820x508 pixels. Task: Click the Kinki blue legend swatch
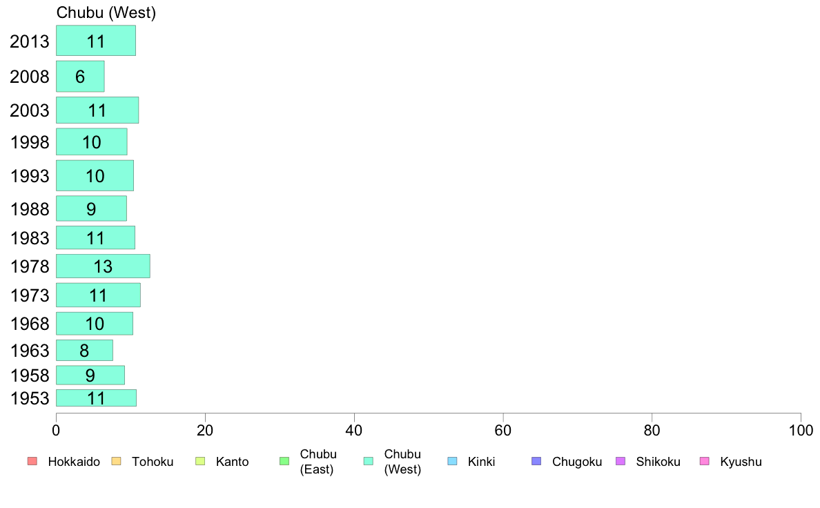point(452,461)
